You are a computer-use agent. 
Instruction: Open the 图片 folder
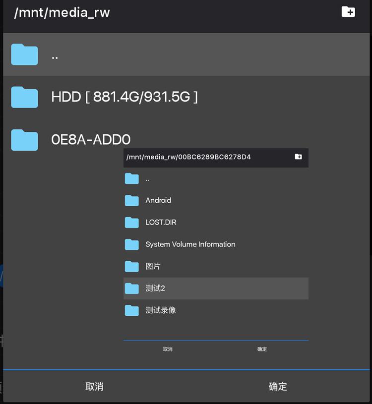pyautogui.click(x=216, y=266)
